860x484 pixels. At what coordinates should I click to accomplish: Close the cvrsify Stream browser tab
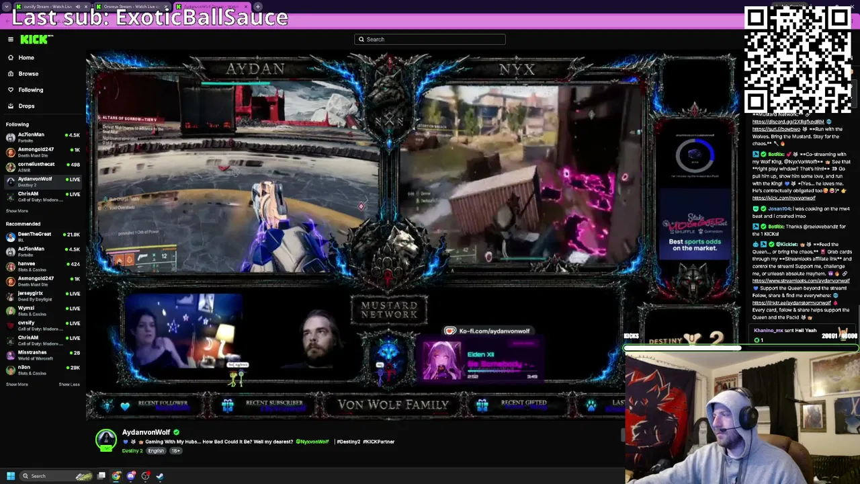87,7
